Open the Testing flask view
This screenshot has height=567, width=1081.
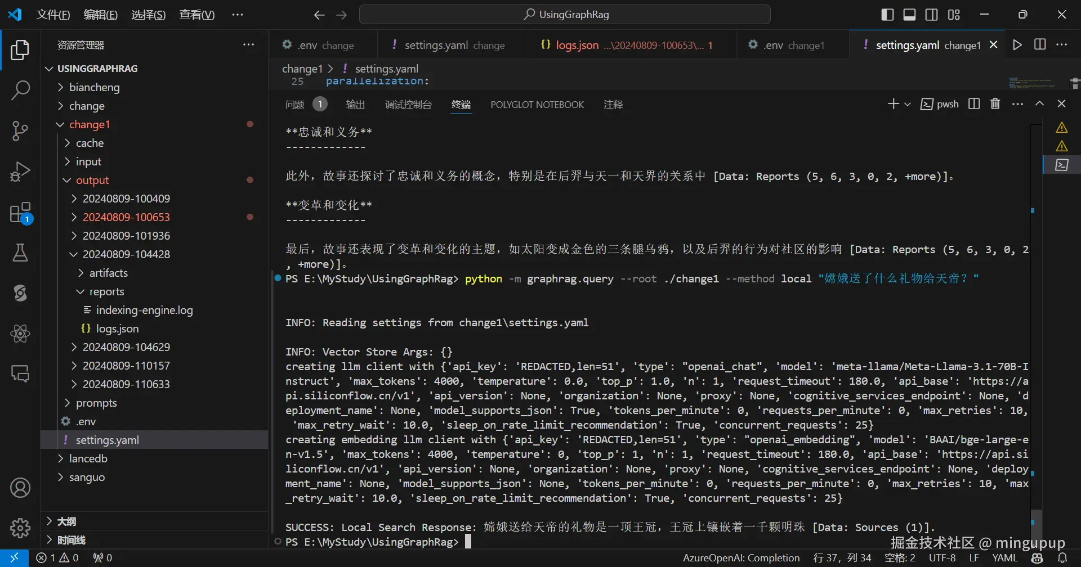pos(20,253)
